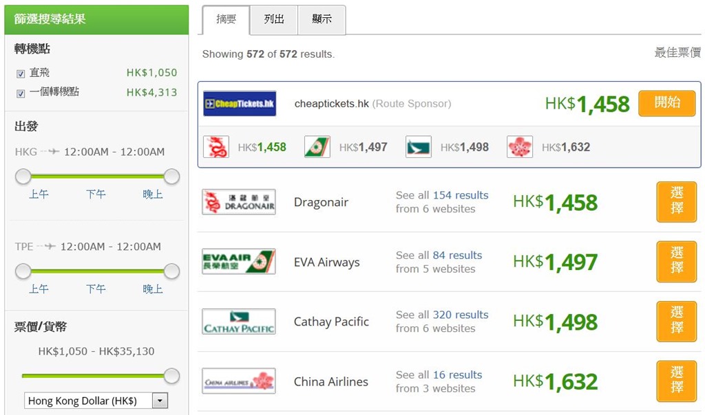The height and width of the screenshot is (415, 705).
Task: Click the 開始 button for cheaptickets.hk
Action: click(667, 103)
